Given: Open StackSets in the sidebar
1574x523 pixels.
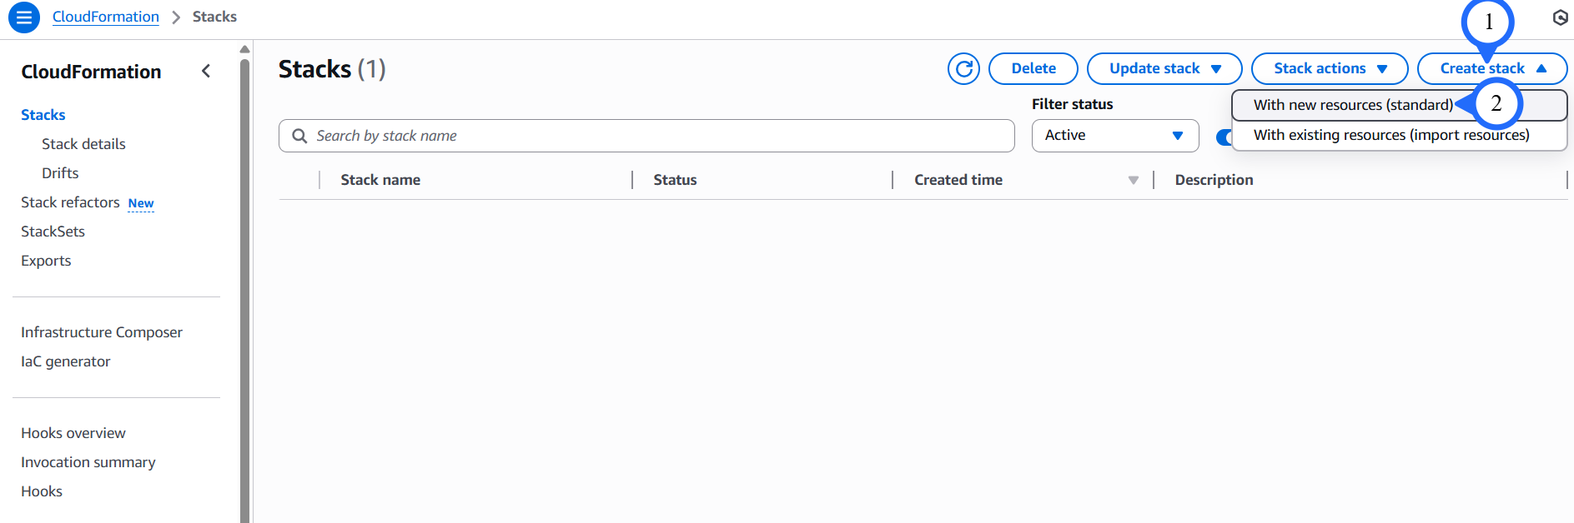Looking at the screenshot, I should [x=53, y=232].
